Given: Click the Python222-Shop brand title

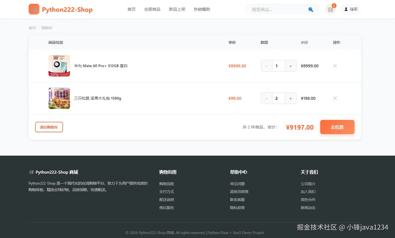Looking at the screenshot, I should click(x=67, y=10).
